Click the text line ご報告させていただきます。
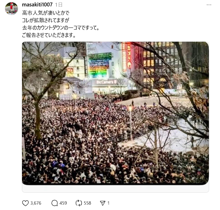 click(x=49, y=35)
